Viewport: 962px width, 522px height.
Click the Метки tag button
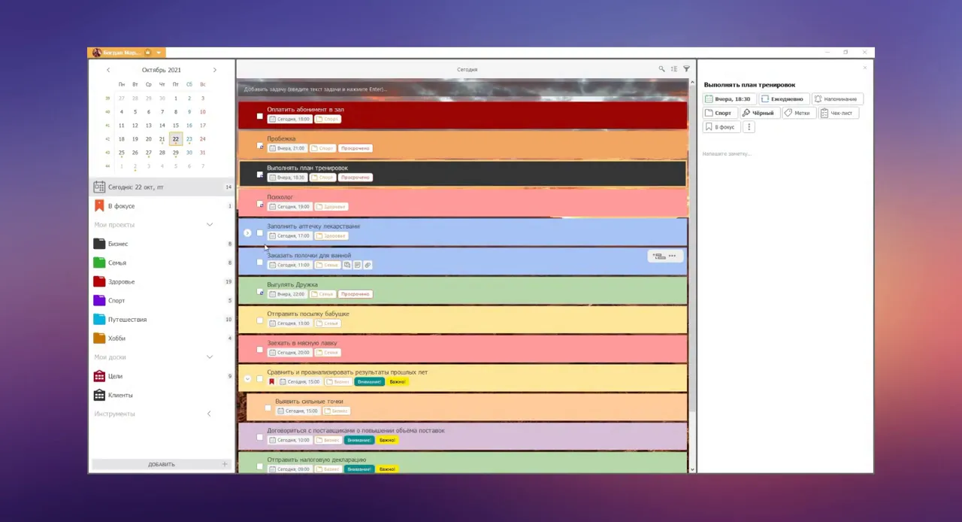[797, 114]
